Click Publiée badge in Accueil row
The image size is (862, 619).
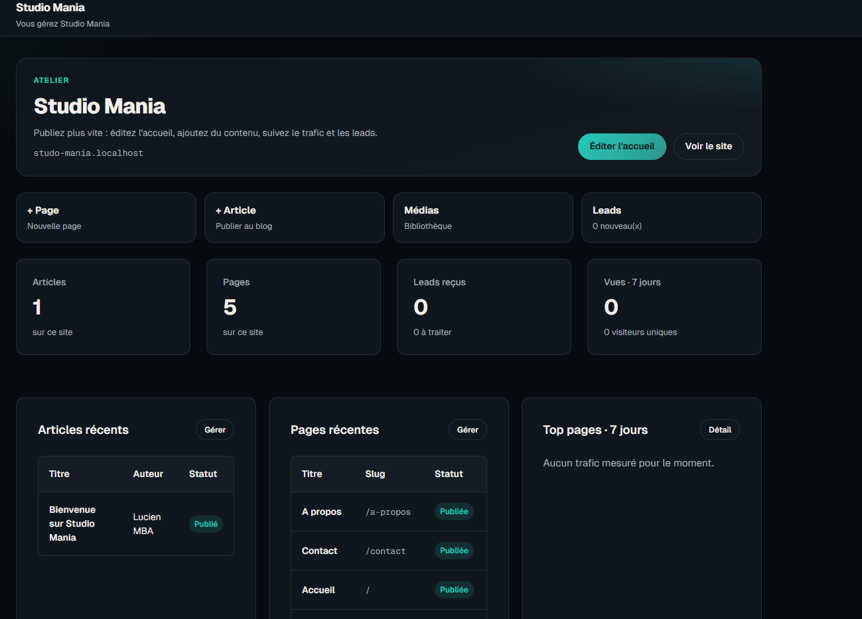[454, 590]
